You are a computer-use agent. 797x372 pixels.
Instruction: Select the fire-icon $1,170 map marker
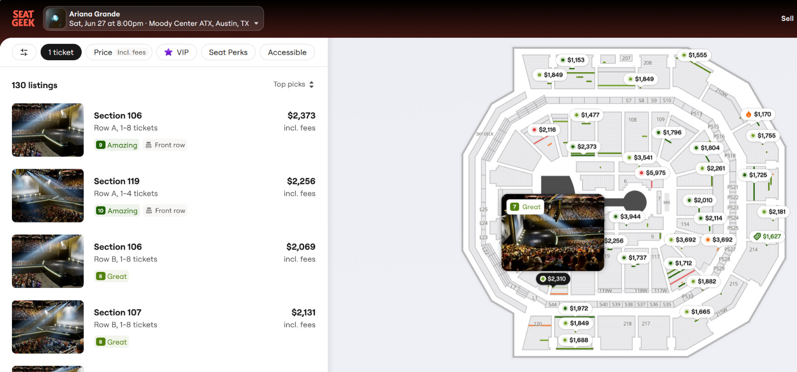[x=758, y=114]
